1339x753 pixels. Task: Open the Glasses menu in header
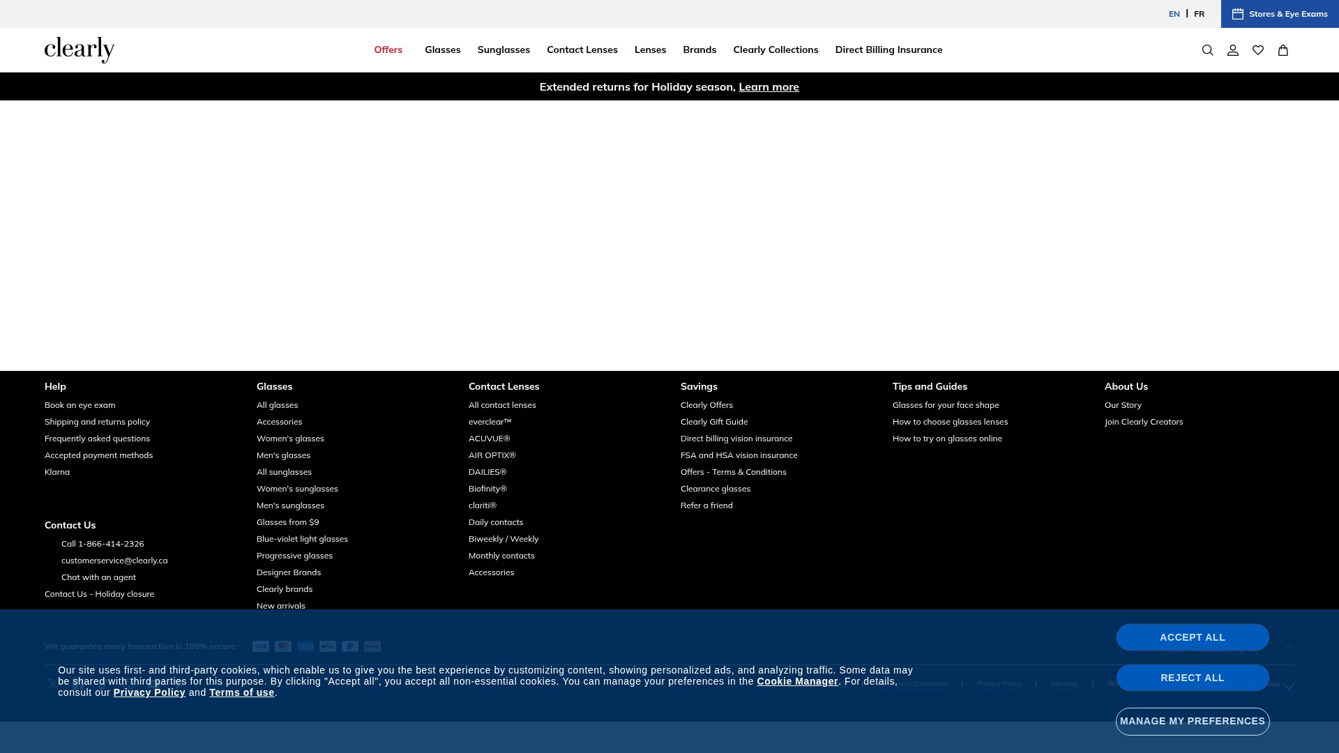443,50
